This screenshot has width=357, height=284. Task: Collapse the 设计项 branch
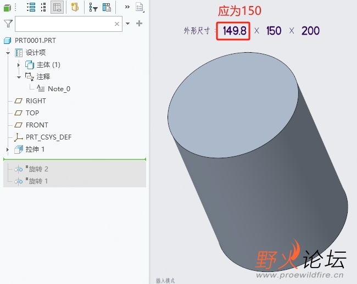tap(8, 53)
